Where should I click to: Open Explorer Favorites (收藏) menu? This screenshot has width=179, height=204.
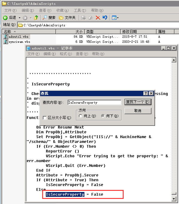pos(62,10)
